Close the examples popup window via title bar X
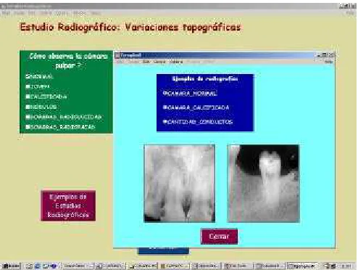The image size is (358, 270). coord(332,55)
